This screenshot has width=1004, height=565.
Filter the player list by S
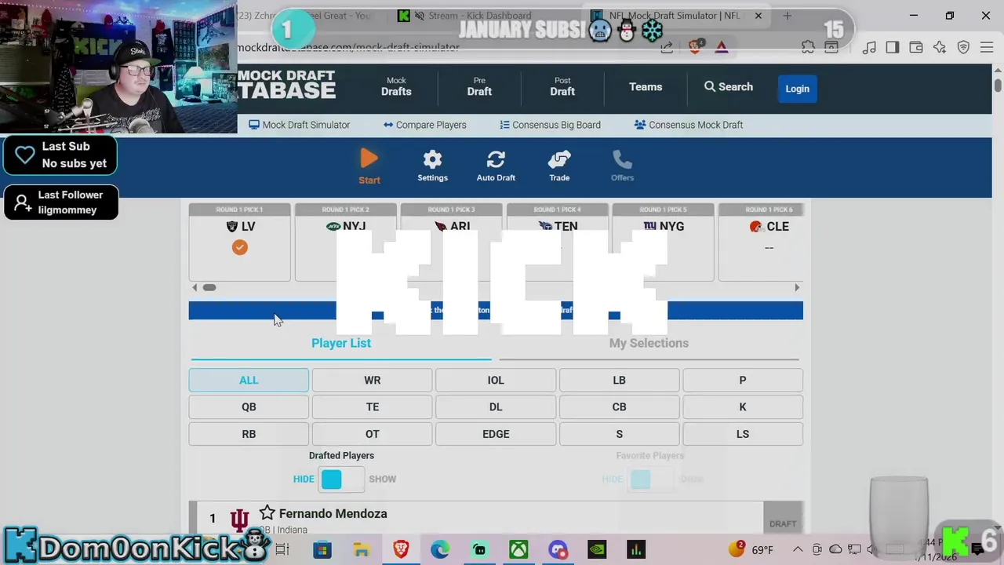619,434
